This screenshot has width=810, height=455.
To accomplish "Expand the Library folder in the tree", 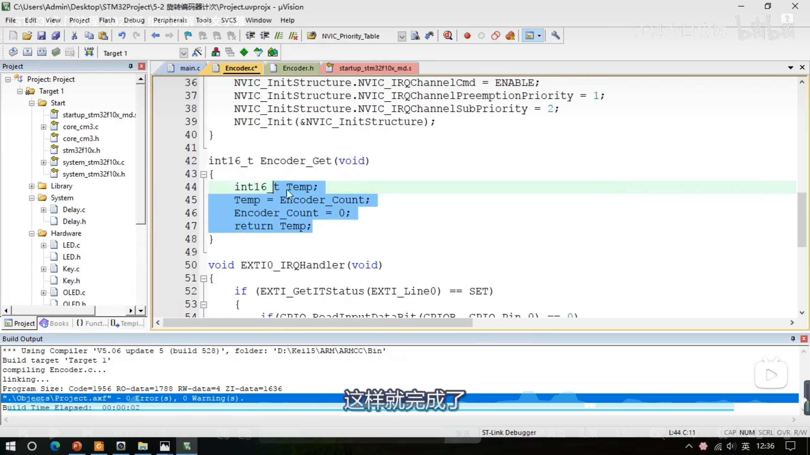I will [32, 186].
